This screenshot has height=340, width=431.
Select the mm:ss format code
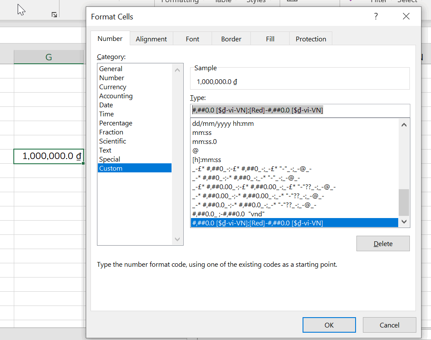[294, 133]
